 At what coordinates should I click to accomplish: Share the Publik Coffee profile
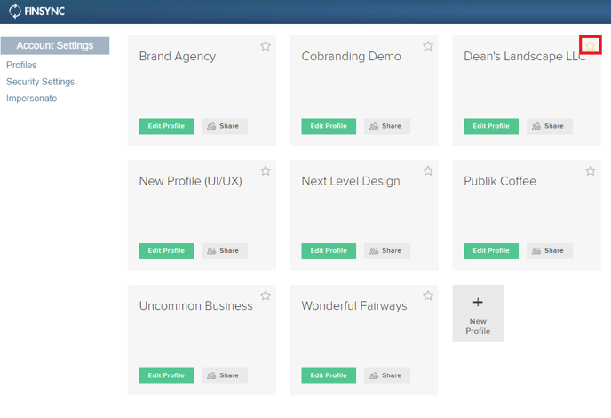point(550,251)
